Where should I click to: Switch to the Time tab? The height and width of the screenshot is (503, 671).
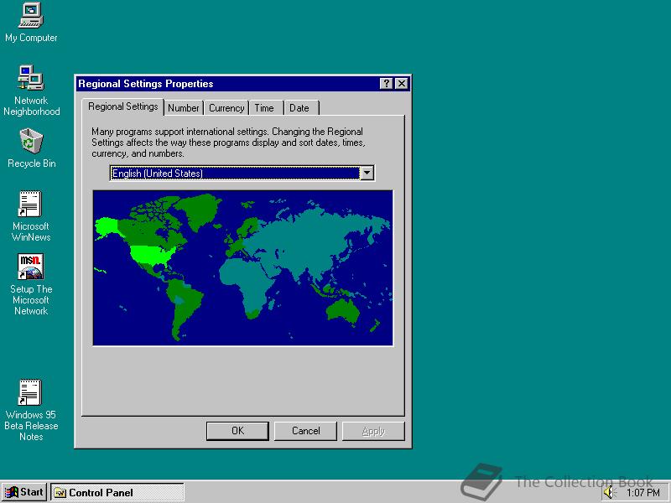[264, 108]
